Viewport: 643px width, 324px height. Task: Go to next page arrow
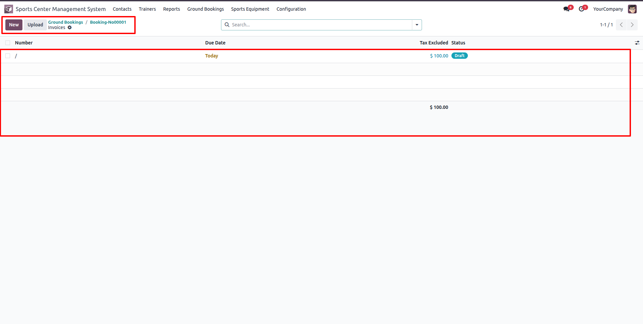[x=632, y=25]
